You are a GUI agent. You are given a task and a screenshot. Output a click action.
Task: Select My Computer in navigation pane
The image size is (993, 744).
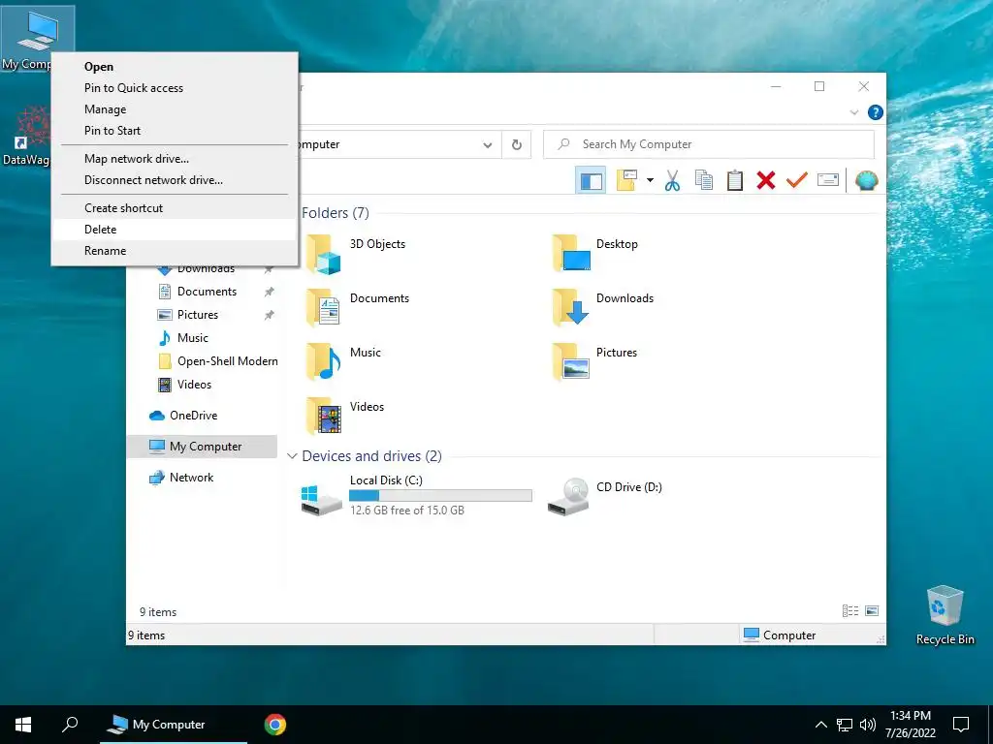(x=202, y=447)
